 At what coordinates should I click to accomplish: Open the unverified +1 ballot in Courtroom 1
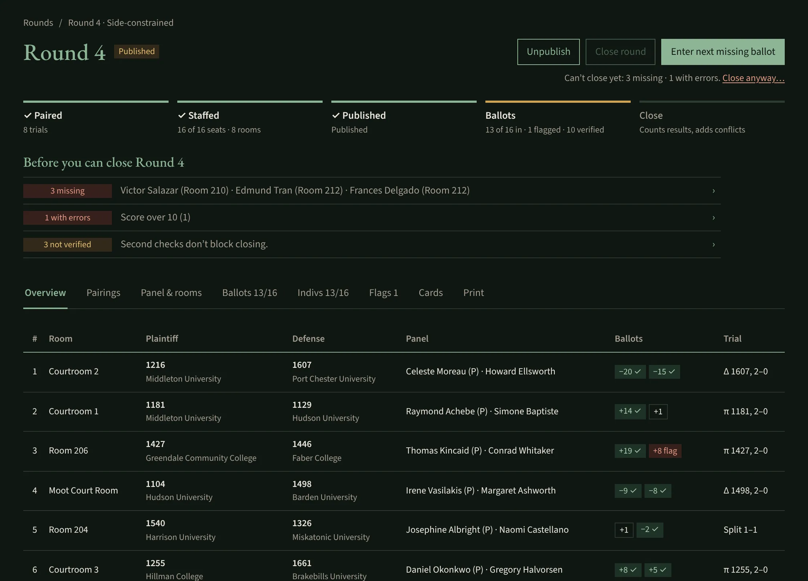[x=658, y=411]
